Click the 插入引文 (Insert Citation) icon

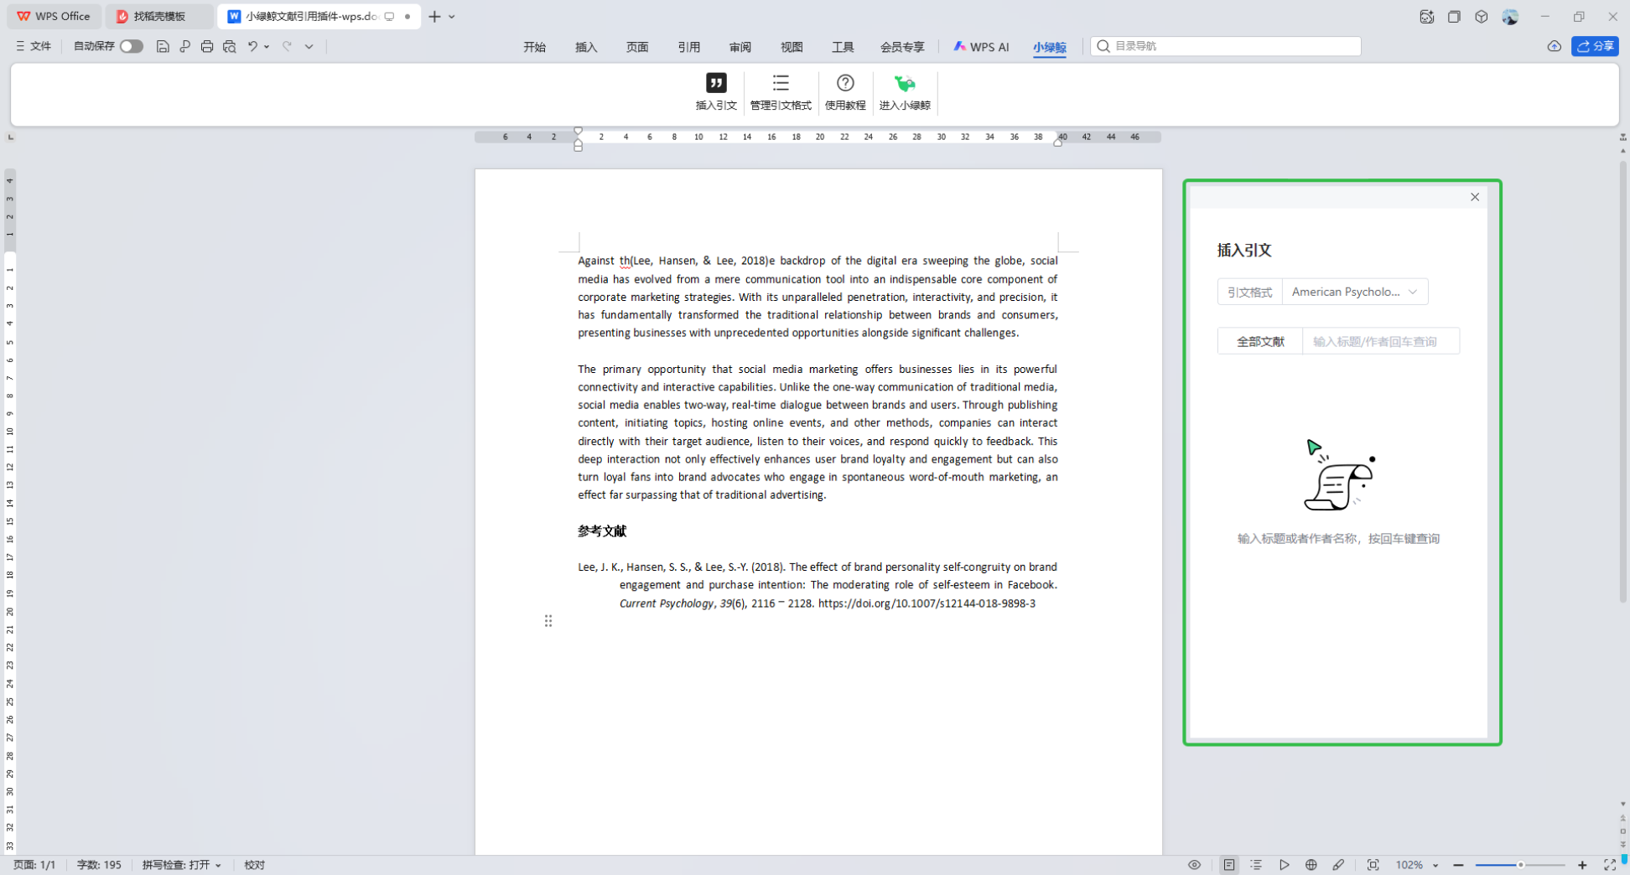(x=715, y=83)
